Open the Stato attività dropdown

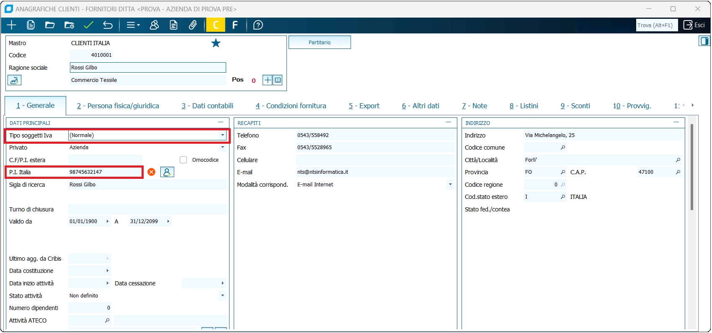click(x=222, y=296)
